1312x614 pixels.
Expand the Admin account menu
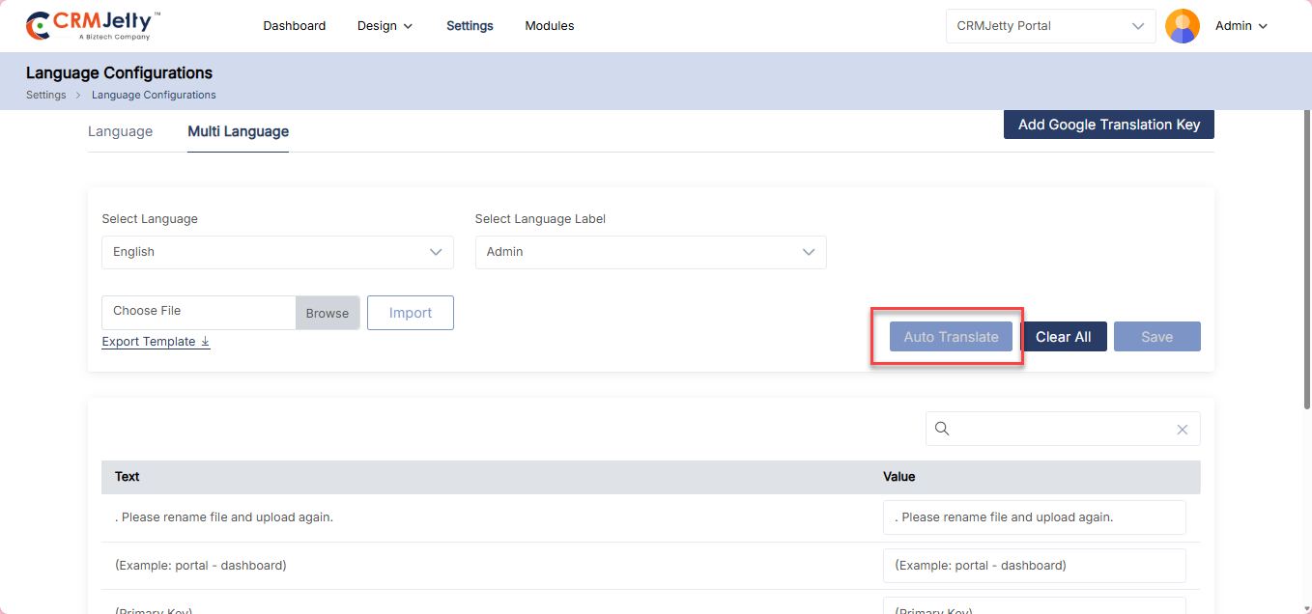(1241, 26)
